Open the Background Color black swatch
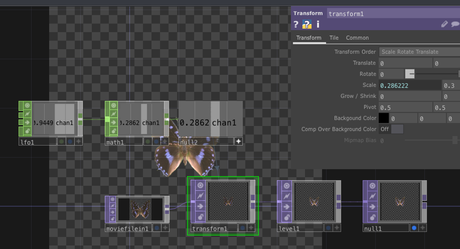Viewport: 460px width, 249px height. coord(384,118)
